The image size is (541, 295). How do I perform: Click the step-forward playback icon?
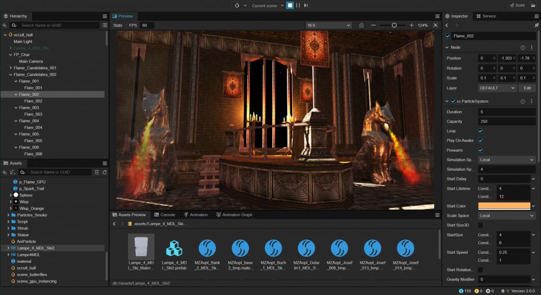[306, 5]
